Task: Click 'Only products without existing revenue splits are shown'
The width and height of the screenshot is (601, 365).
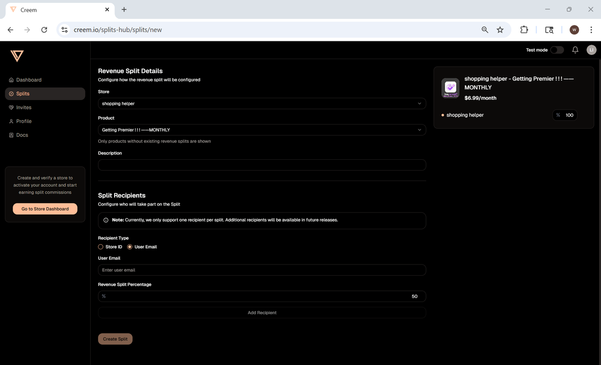Action: click(x=154, y=141)
